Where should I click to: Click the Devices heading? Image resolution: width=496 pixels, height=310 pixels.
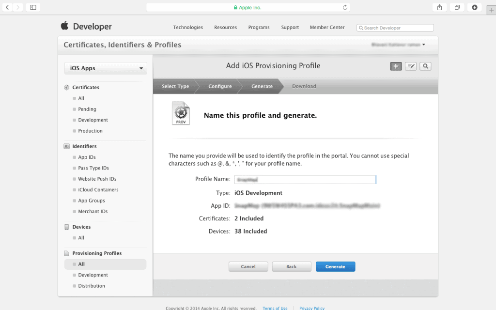coord(81,227)
